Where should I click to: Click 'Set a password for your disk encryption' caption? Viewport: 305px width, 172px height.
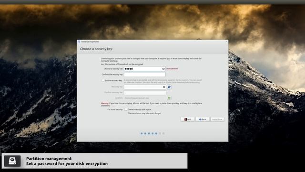[67, 164]
